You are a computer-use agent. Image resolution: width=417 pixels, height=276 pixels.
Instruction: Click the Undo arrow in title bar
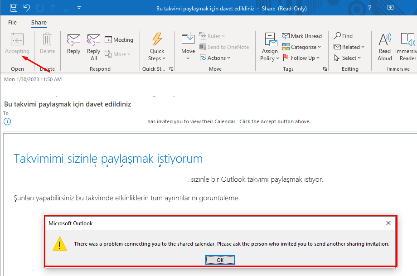tap(26, 8)
